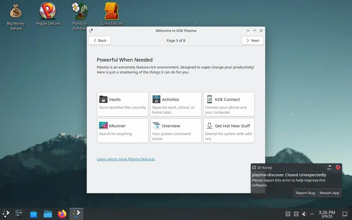The height and width of the screenshot is (220, 352).
Task: Click the KDE icon in window titlebar
Action: [91, 31]
